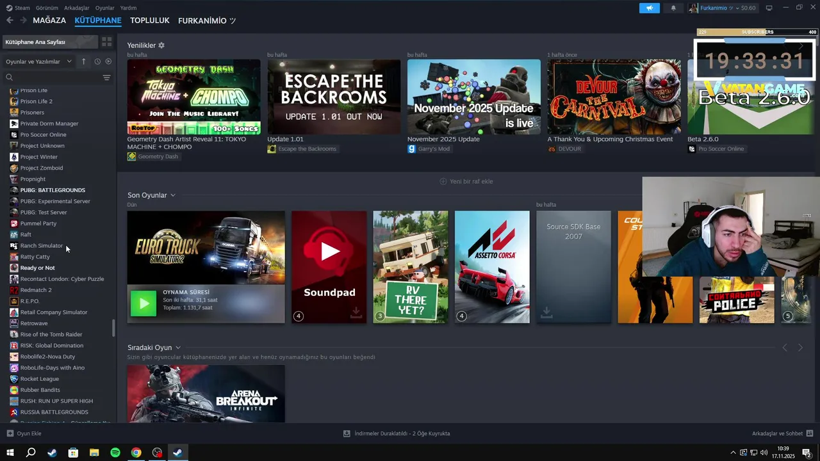
Task: Open Friends and Chat icon at bottom right
Action: (810, 433)
